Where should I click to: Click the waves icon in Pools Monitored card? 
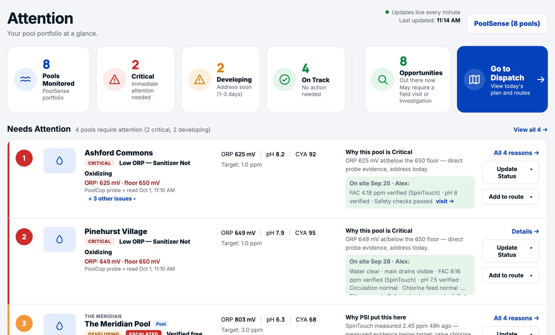(26, 79)
